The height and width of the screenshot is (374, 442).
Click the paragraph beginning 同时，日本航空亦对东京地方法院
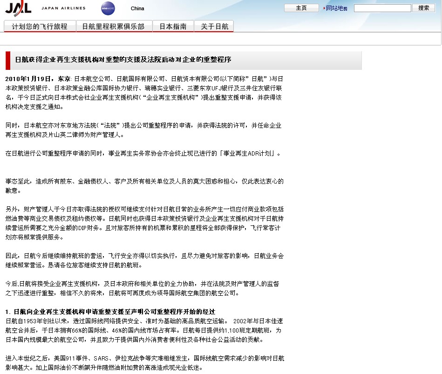pos(143,130)
